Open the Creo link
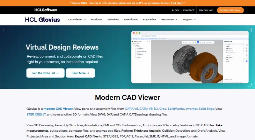The image size is (255, 140). [x=163, y=108]
